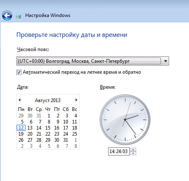Select August 27 in the calendar
The width and height of the screenshot is (189, 181).
(x=30, y=140)
